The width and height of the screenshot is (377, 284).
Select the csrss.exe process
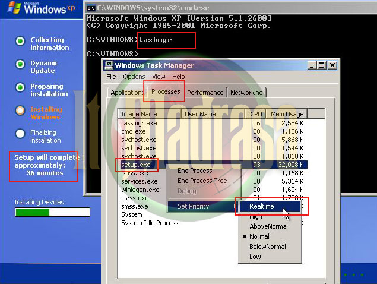tap(135, 198)
